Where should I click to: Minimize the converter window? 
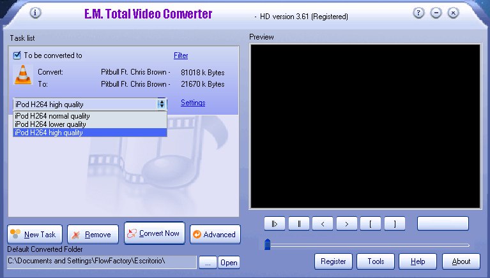point(436,13)
